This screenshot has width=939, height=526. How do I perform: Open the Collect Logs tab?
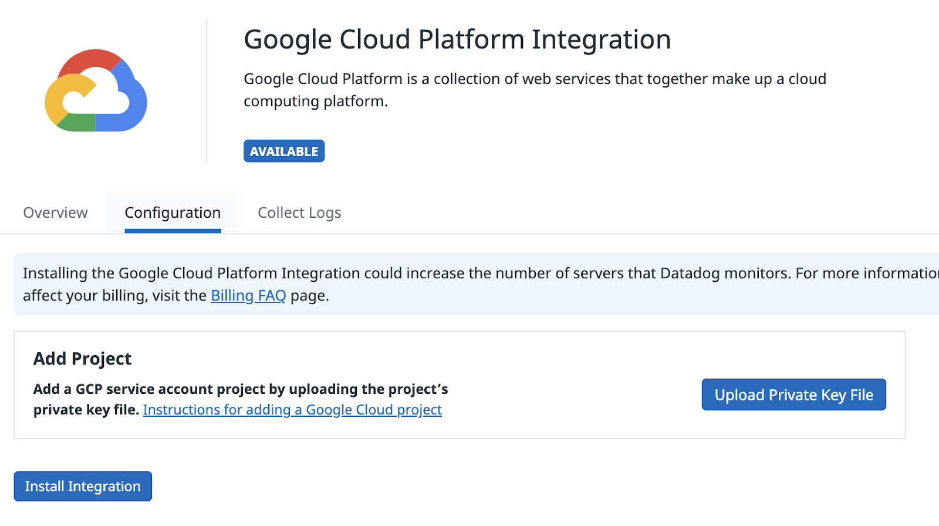tap(299, 213)
